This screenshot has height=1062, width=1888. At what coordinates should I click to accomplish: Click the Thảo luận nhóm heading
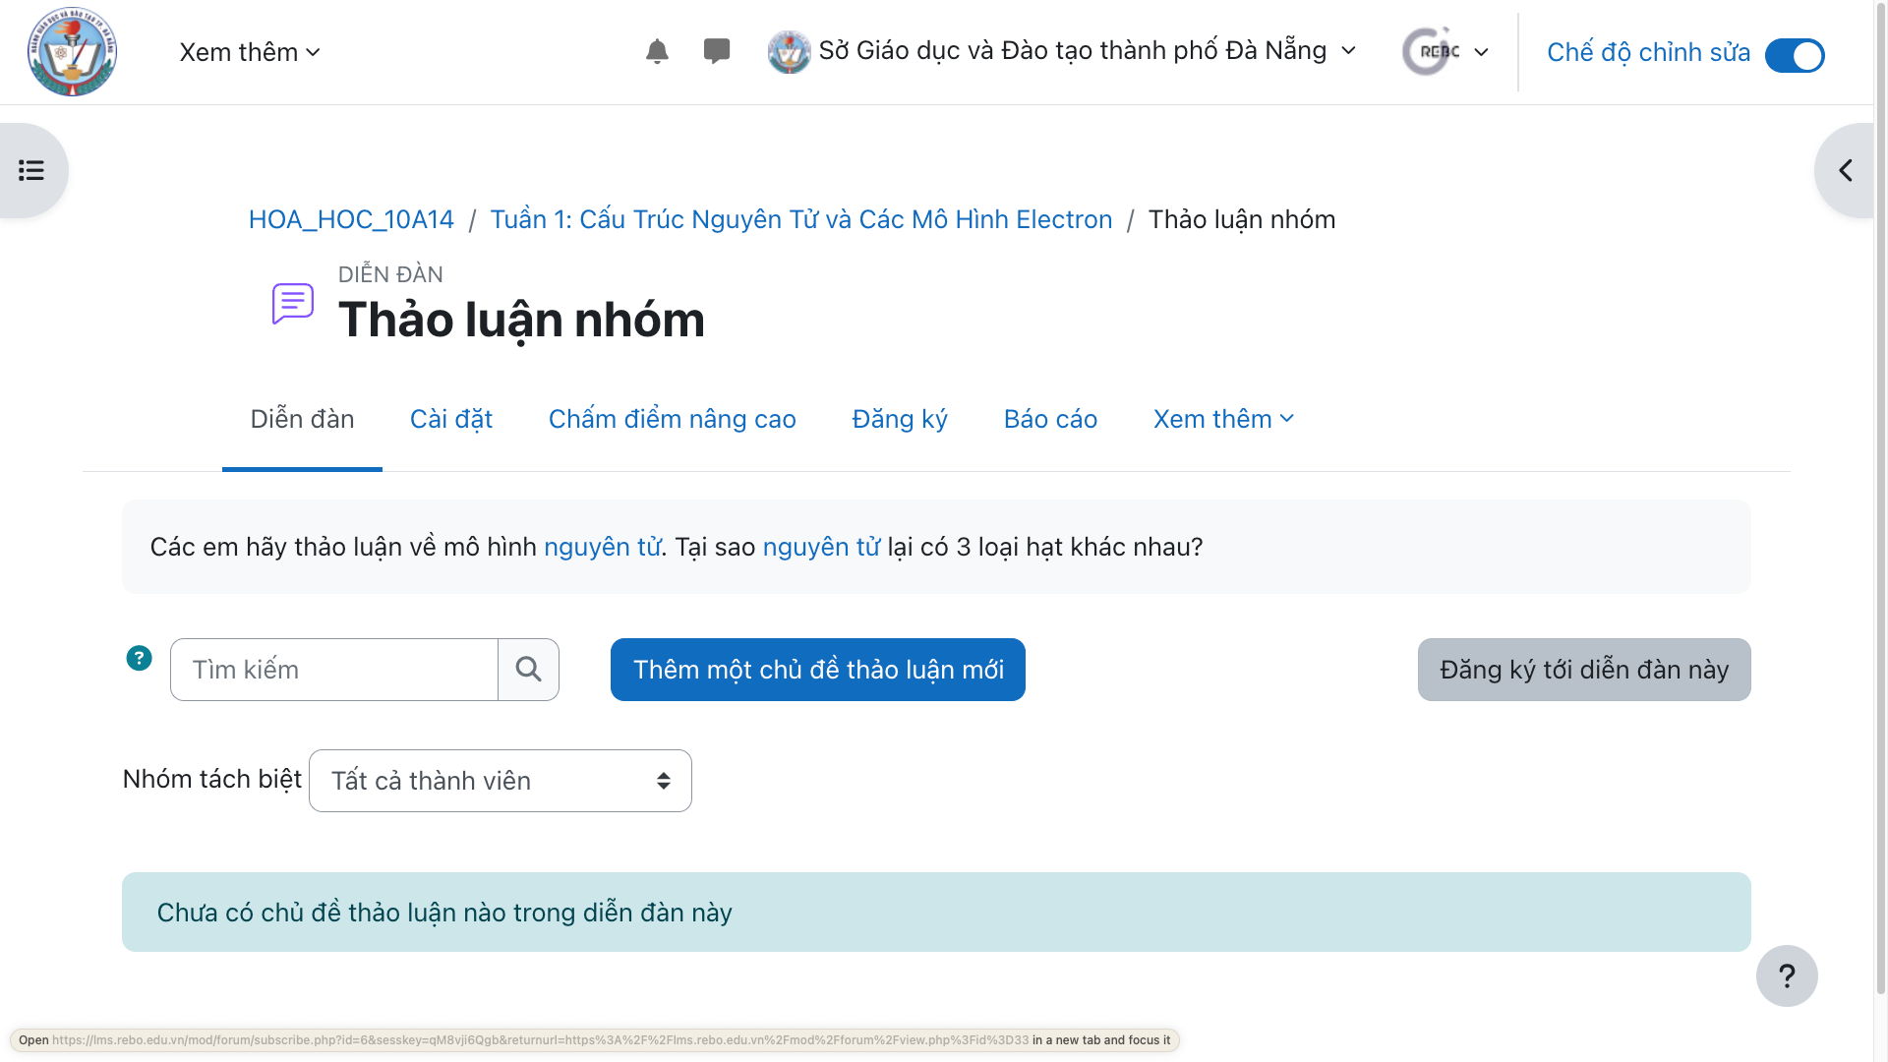521,321
